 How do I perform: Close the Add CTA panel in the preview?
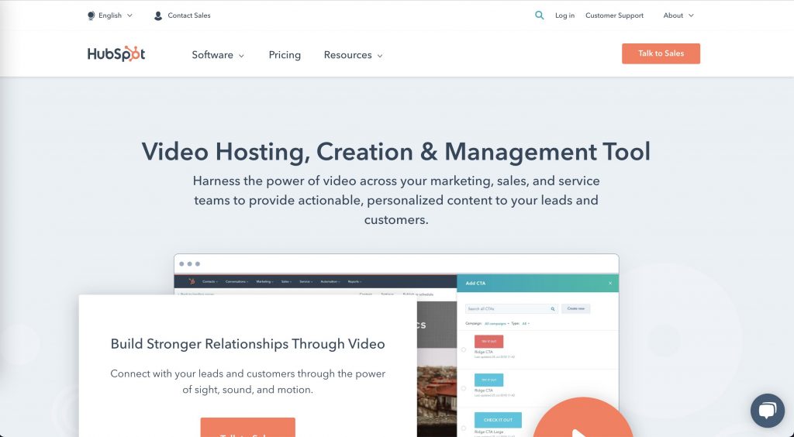point(610,284)
